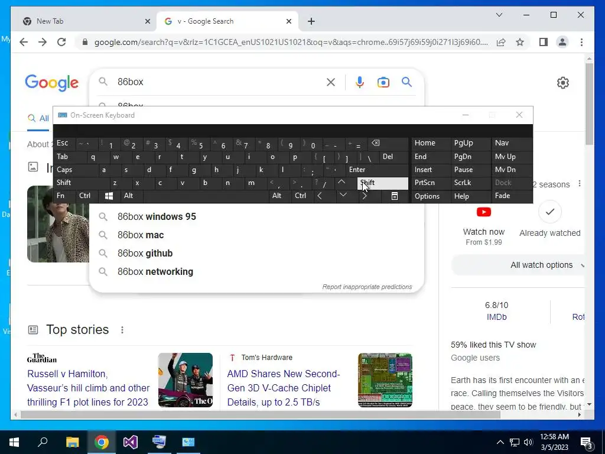Viewport: 605px width, 454px height.
Task: Choose suggestion 86box github
Action: (x=256, y=253)
